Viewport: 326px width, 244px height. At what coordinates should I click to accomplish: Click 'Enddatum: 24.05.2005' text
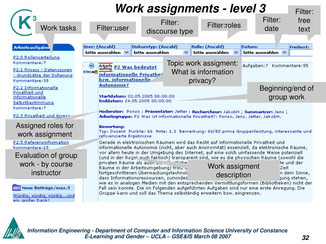point(135,101)
